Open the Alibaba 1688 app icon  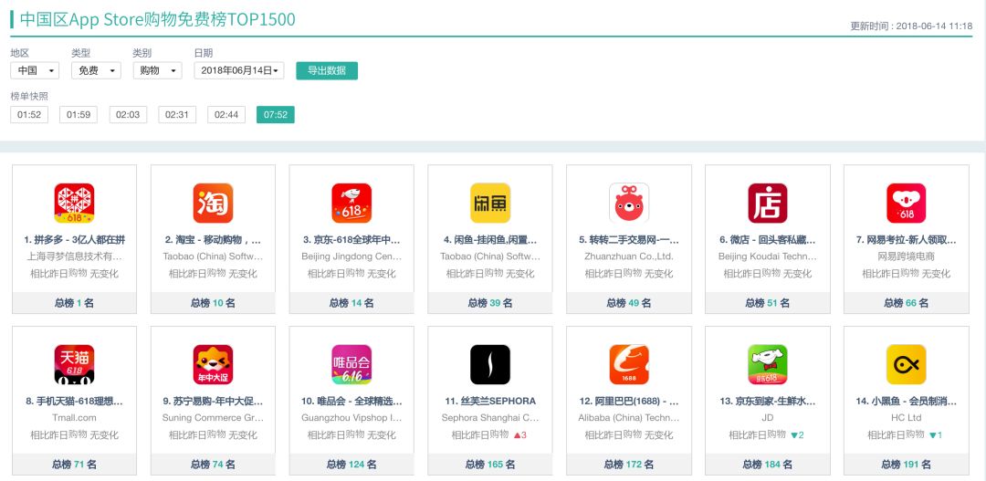[x=629, y=365]
